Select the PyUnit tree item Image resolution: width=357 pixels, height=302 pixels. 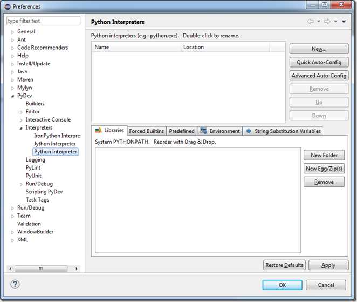[33, 176]
